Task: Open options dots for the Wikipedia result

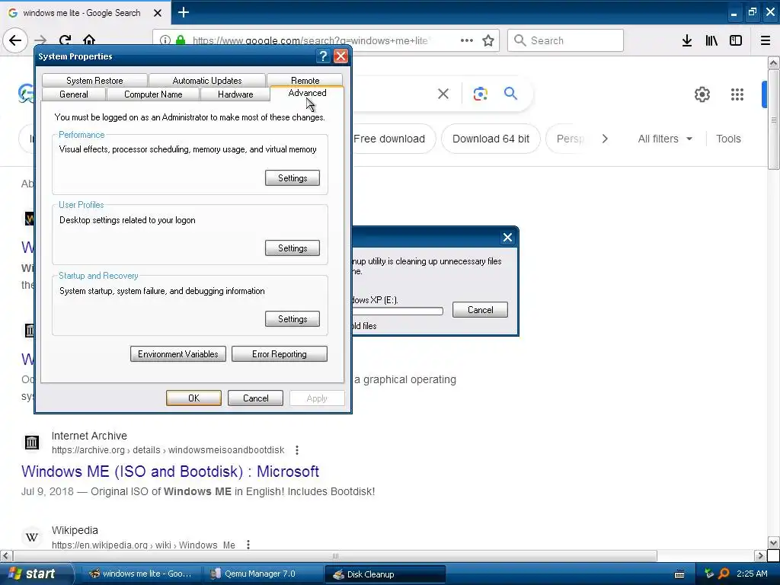Action: [248, 545]
